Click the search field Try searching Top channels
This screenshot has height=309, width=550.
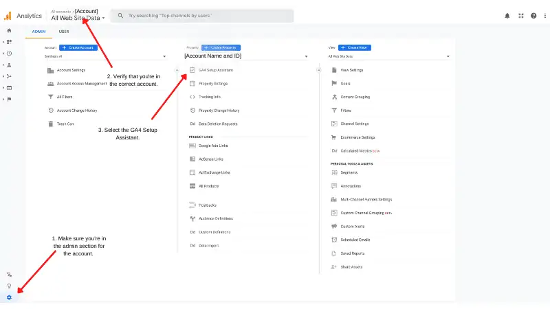click(202, 16)
